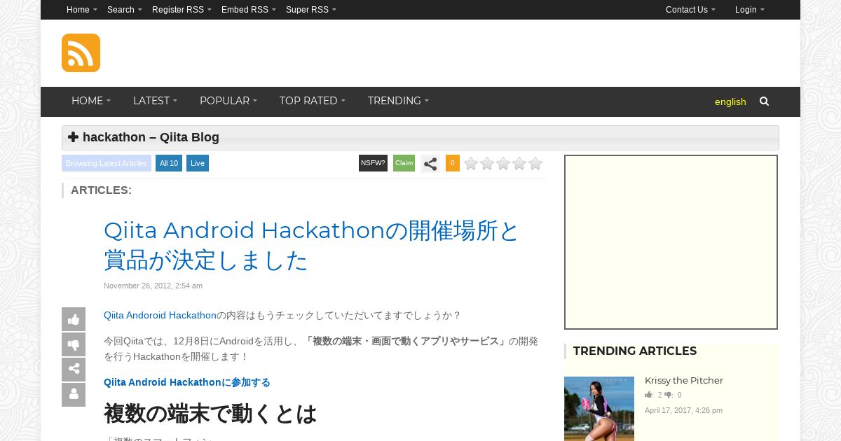The width and height of the screenshot is (841, 441).
Task: Click the green Claim button
Action: pos(404,163)
